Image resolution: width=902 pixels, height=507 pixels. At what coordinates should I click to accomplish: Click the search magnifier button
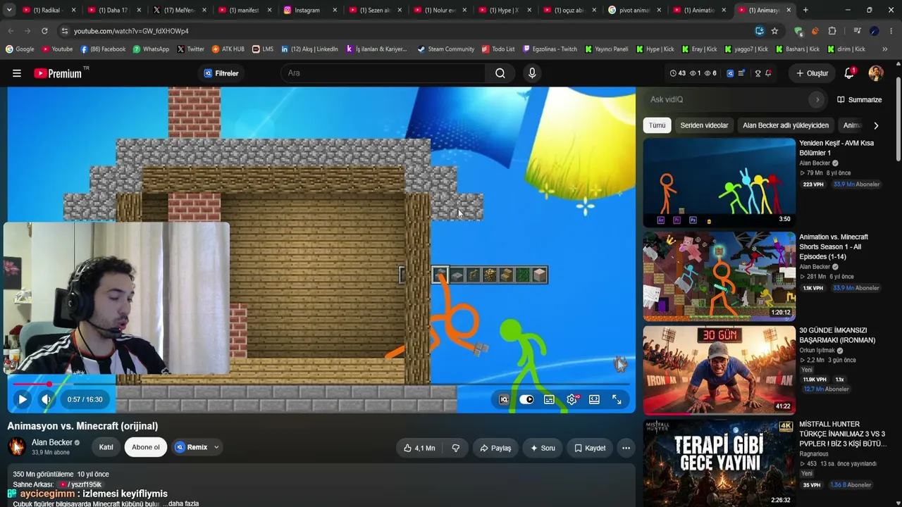click(500, 73)
